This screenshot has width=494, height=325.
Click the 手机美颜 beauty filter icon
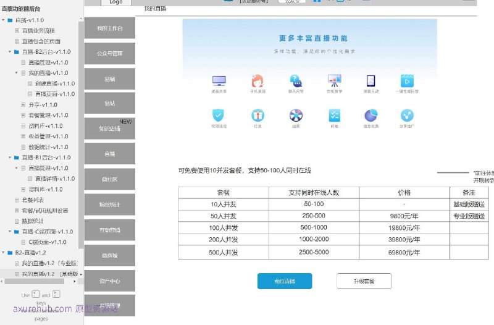point(257,81)
